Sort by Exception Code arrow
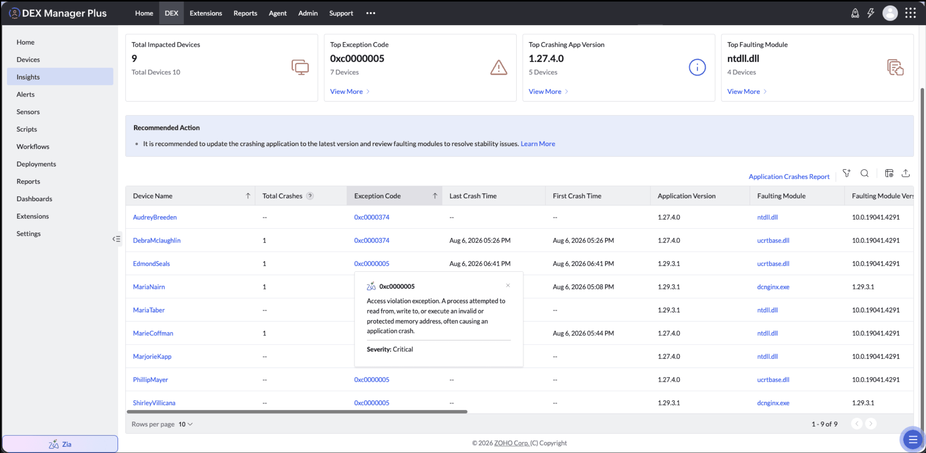This screenshot has height=453, width=926. click(435, 196)
